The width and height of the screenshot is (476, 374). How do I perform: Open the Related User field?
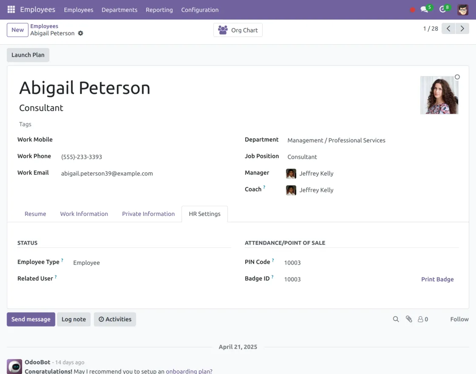pyautogui.click(x=152, y=279)
